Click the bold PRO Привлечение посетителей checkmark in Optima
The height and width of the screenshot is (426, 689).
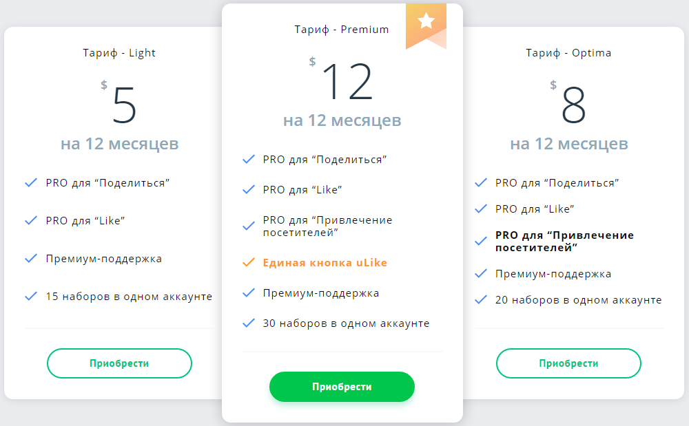click(x=481, y=241)
